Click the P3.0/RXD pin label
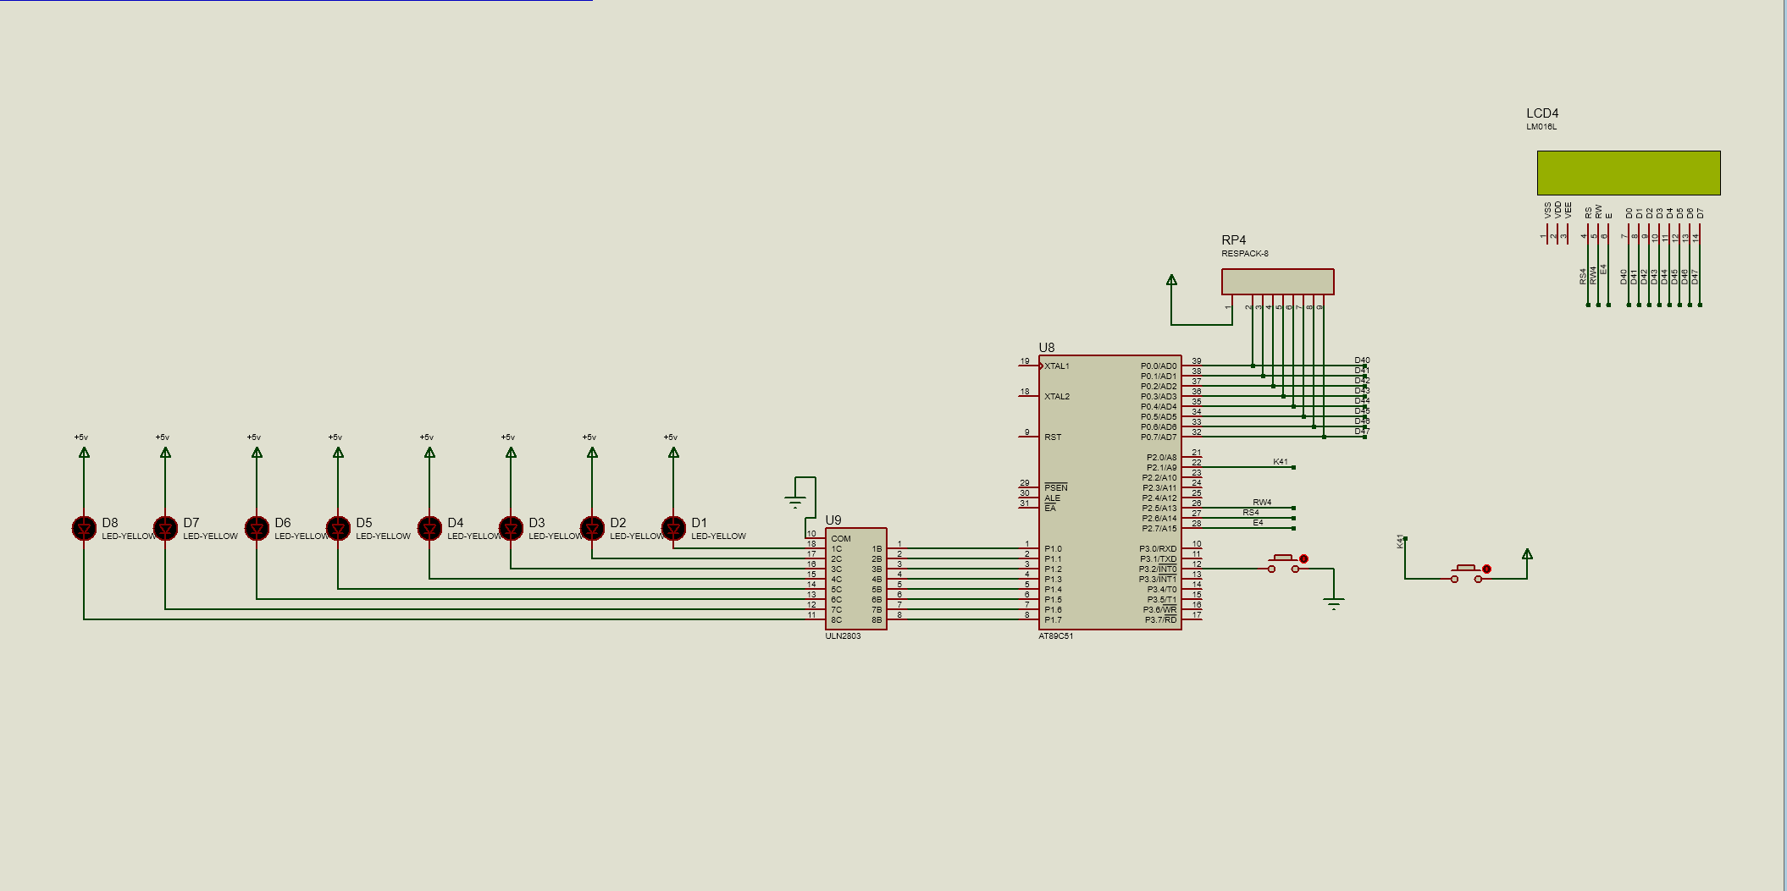This screenshot has height=891, width=1787. point(1158,549)
